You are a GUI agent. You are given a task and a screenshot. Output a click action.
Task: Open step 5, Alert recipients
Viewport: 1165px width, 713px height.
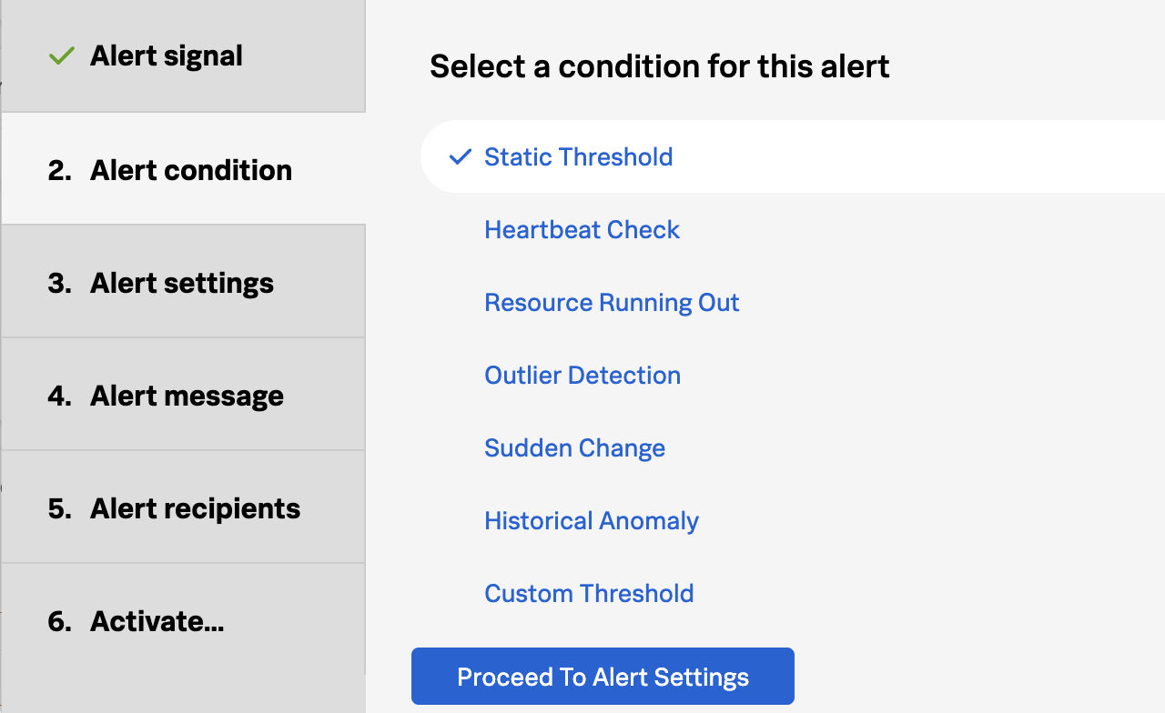coord(195,507)
